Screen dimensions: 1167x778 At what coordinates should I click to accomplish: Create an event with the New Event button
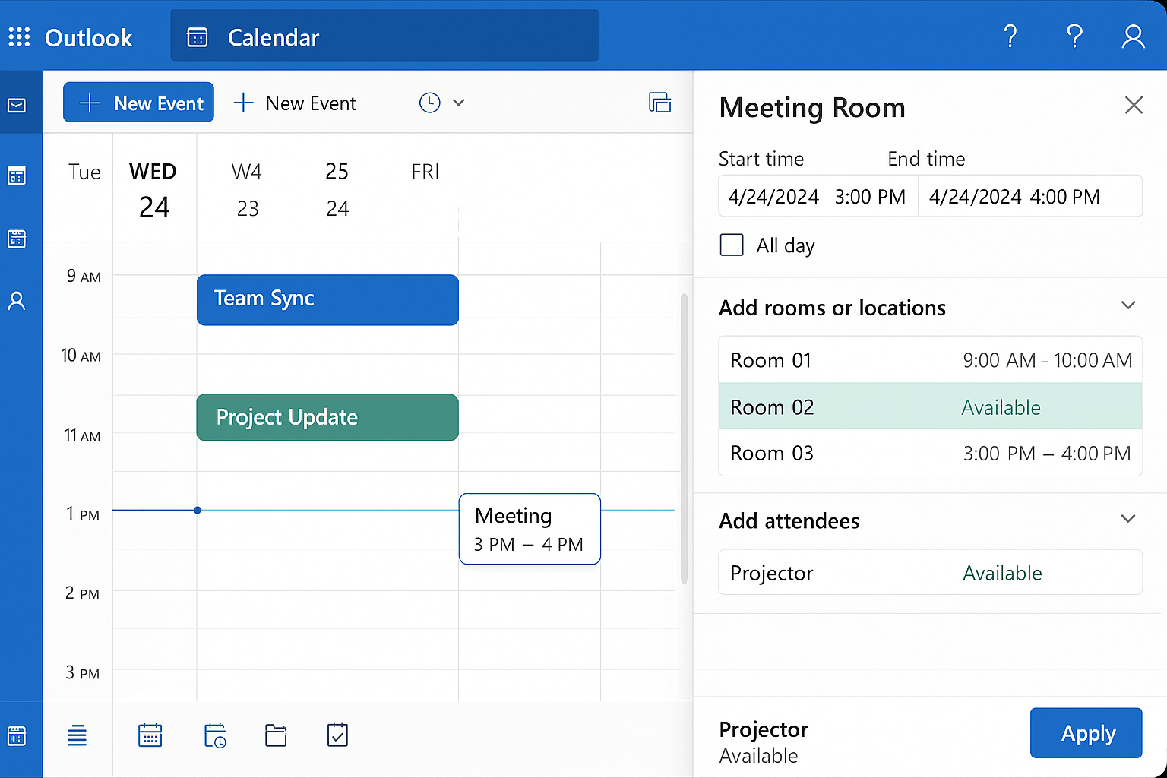coord(138,102)
